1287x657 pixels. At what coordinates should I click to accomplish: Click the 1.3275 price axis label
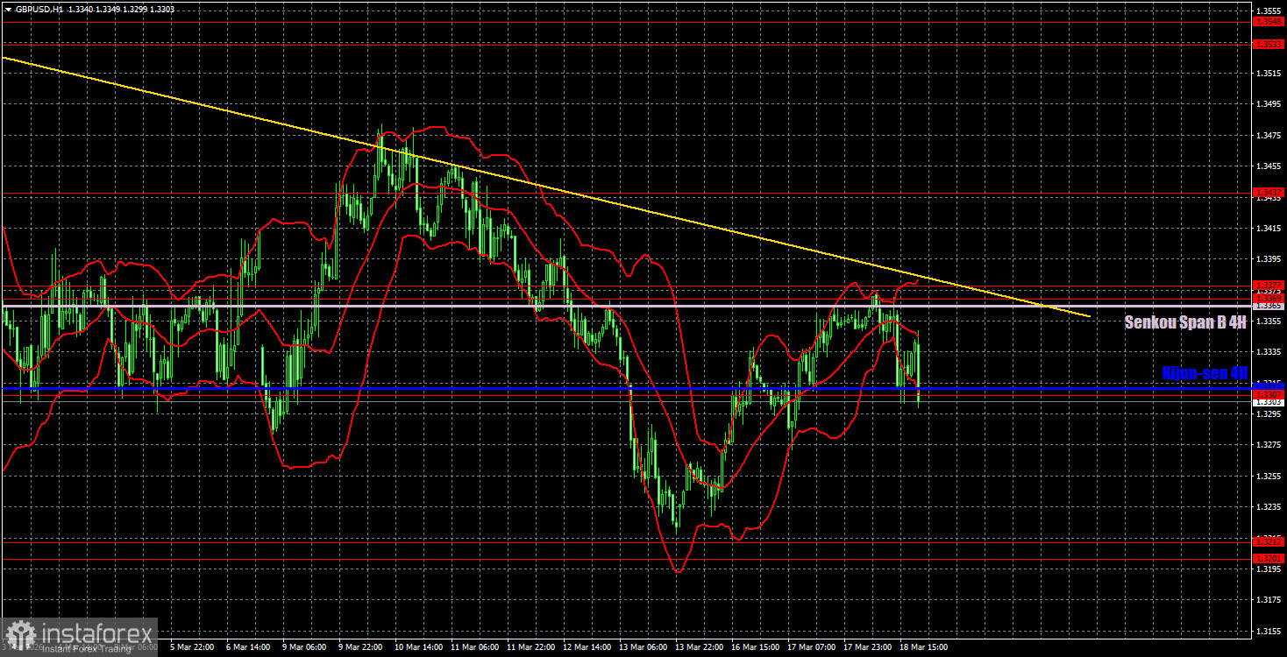pos(1269,444)
